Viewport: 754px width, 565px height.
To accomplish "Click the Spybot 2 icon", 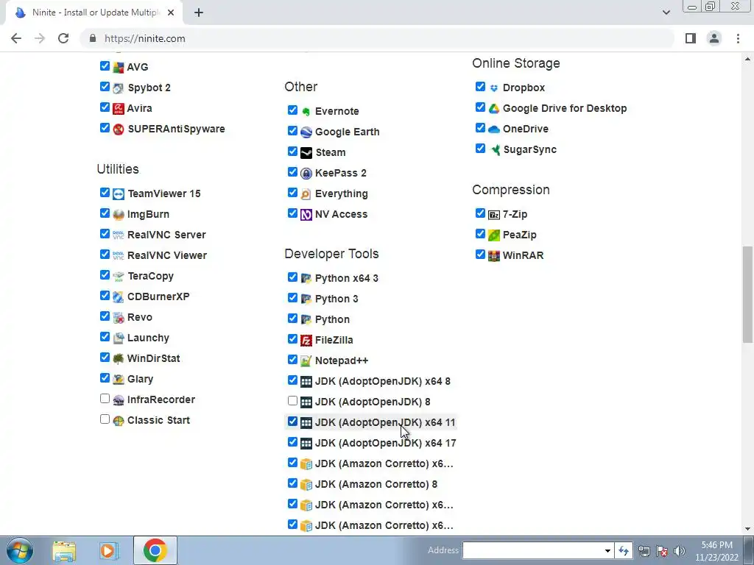I will click(x=119, y=88).
